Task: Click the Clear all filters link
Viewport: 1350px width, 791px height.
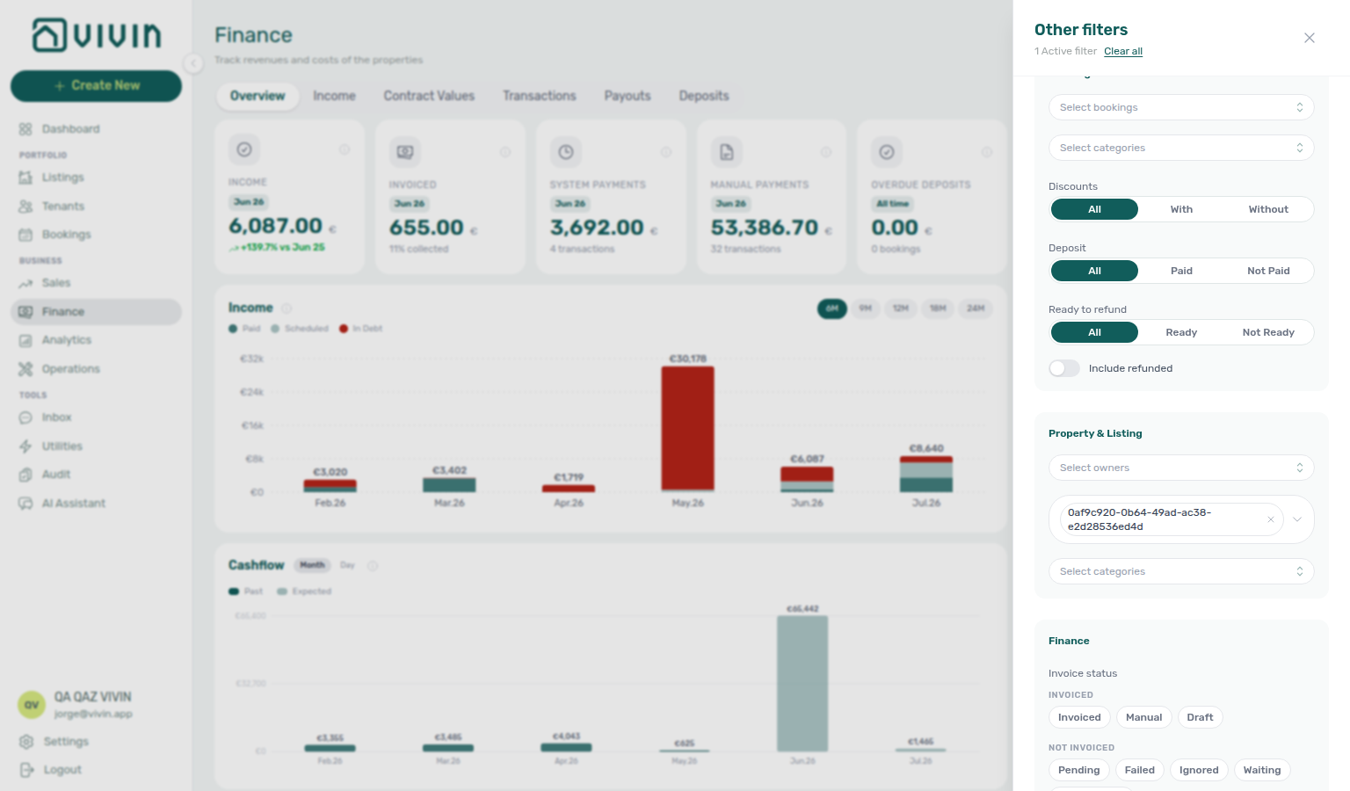Action: [1123, 51]
